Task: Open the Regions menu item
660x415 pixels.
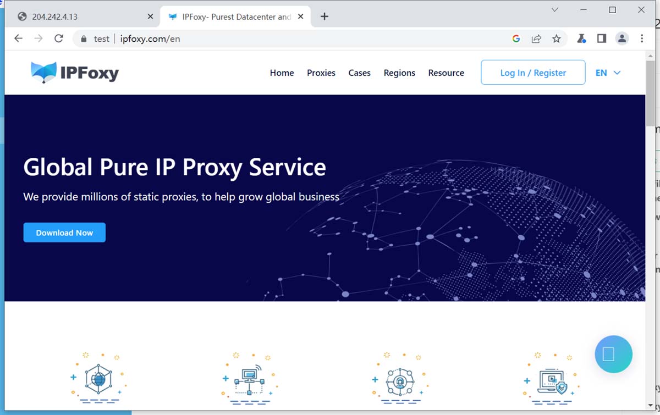Action: pos(399,73)
